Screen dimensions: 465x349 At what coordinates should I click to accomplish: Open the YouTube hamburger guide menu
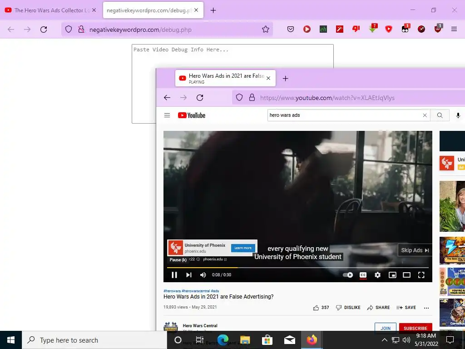[167, 115]
